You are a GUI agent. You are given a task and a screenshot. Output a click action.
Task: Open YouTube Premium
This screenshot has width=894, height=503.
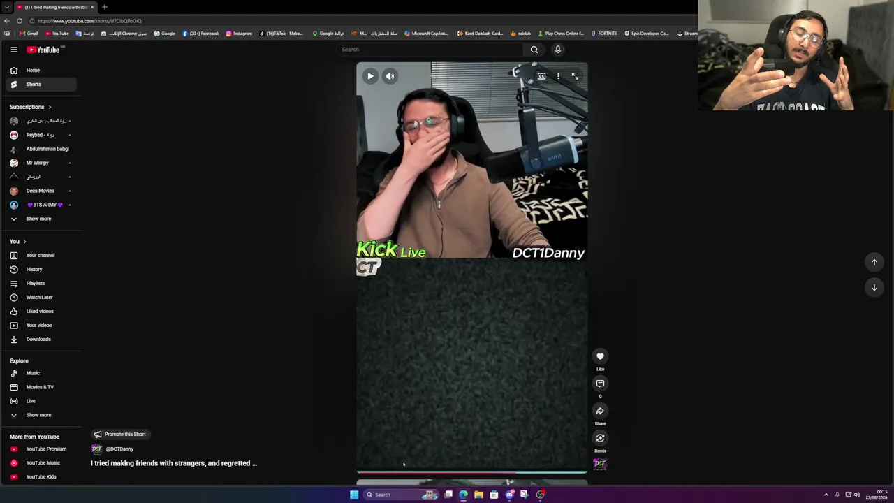[41, 449]
